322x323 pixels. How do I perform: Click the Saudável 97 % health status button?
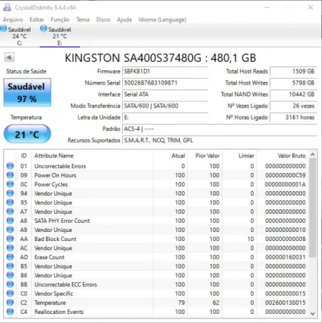[x=27, y=92]
